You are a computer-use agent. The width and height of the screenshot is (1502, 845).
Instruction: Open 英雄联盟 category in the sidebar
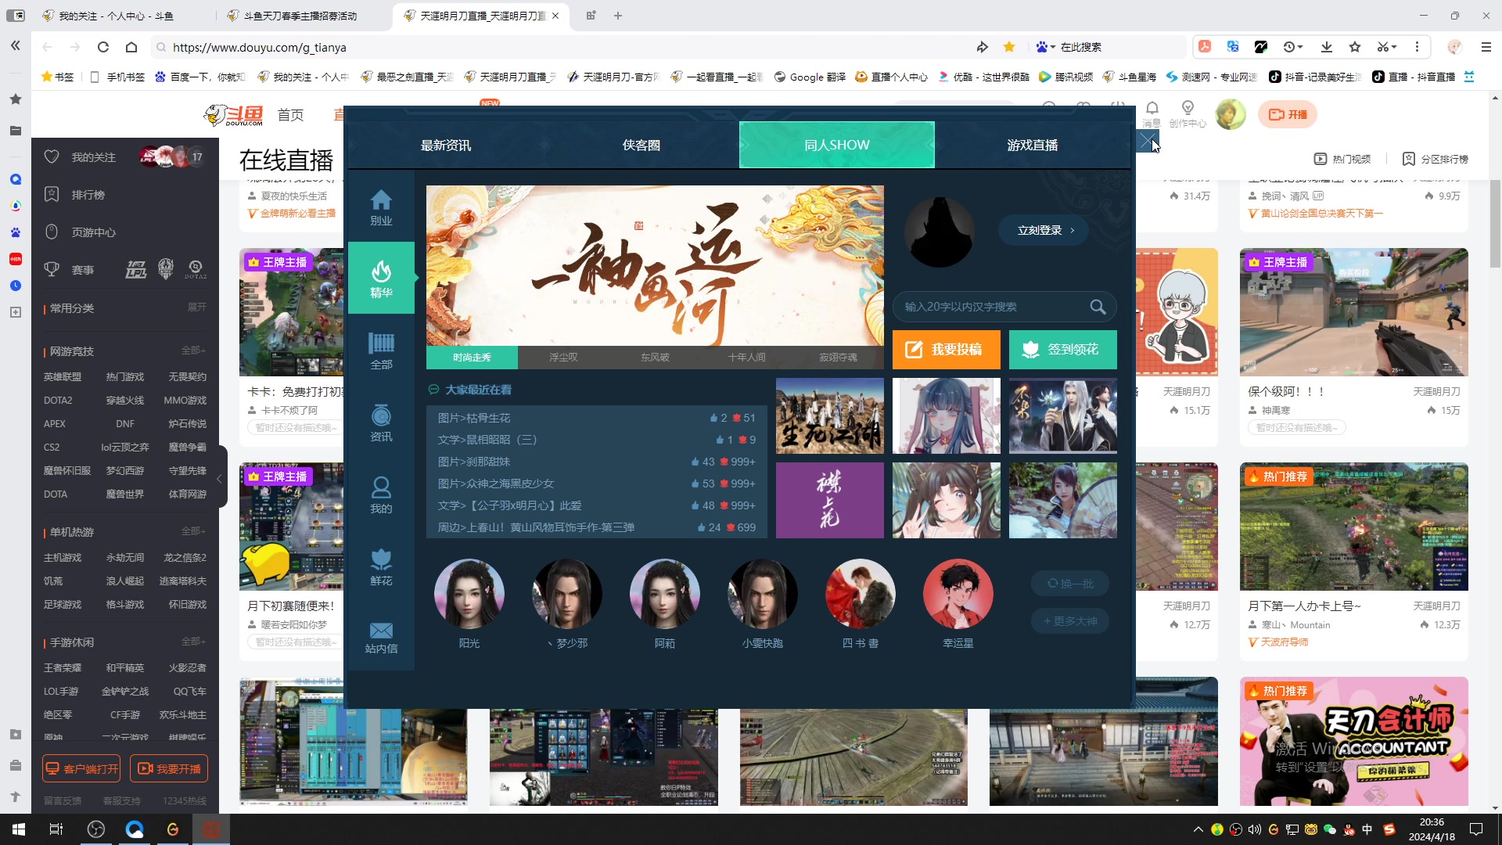pos(63,376)
